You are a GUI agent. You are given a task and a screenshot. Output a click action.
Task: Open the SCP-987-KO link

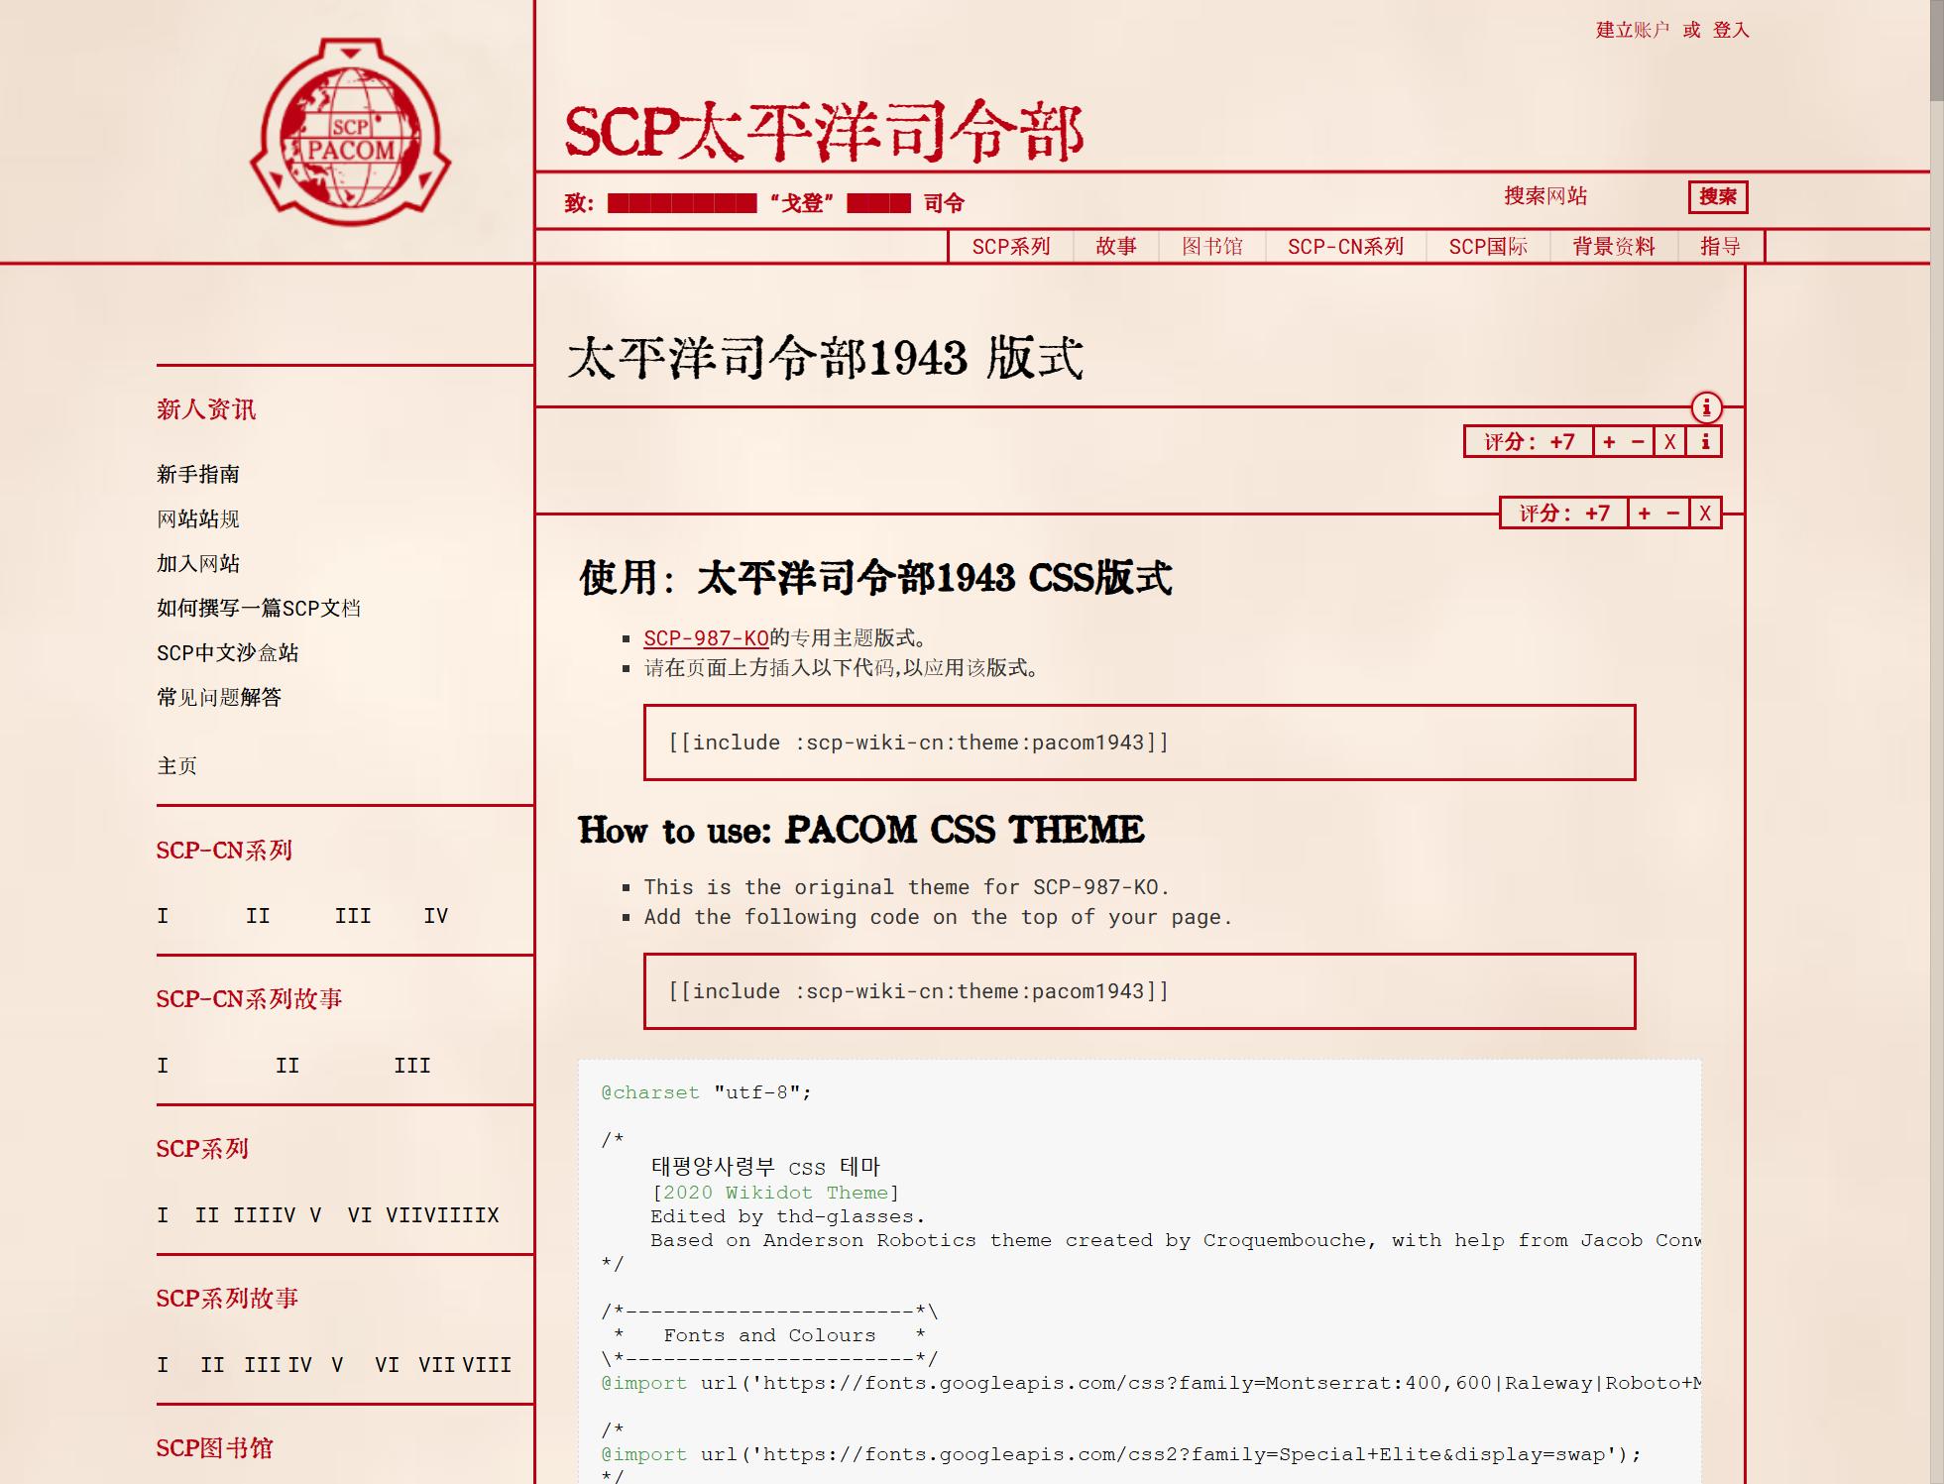pos(706,638)
